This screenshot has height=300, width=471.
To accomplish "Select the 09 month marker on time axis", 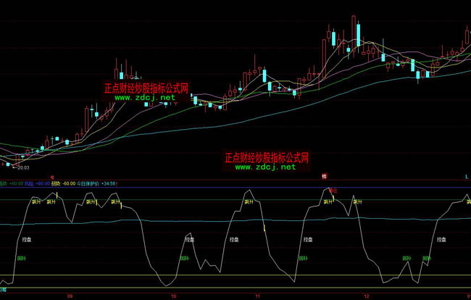I will tap(70, 296).
